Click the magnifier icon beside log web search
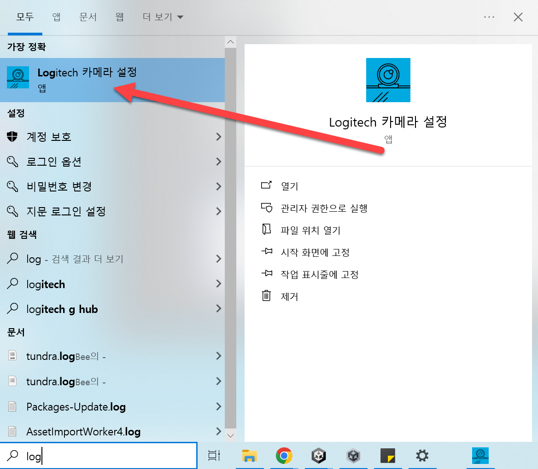The image size is (538, 469). click(x=12, y=258)
